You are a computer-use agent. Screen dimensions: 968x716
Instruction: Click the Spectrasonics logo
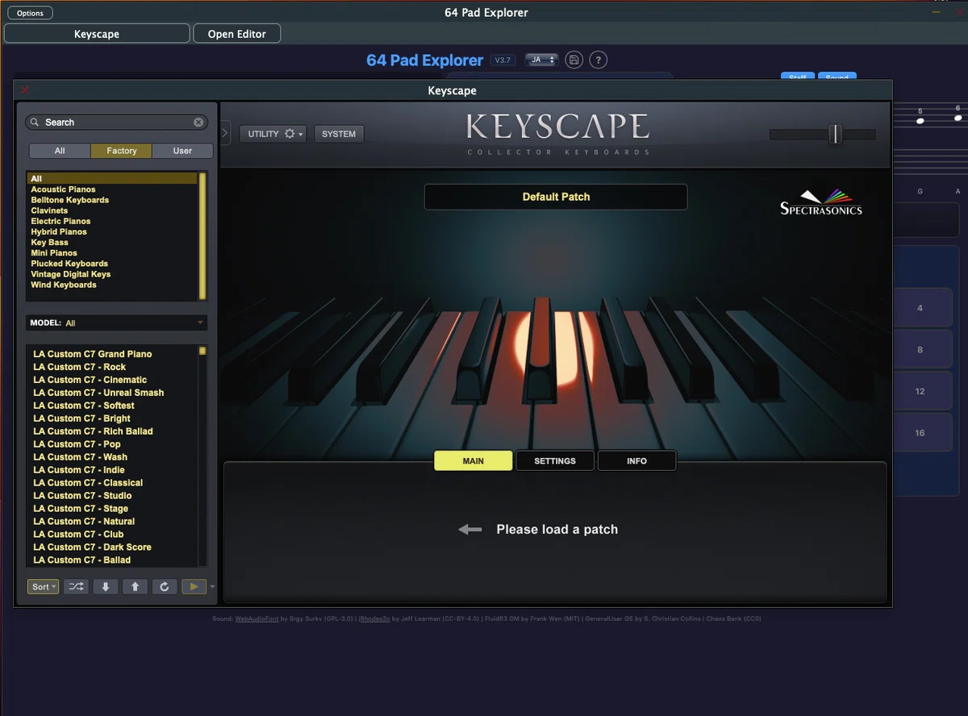point(821,202)
